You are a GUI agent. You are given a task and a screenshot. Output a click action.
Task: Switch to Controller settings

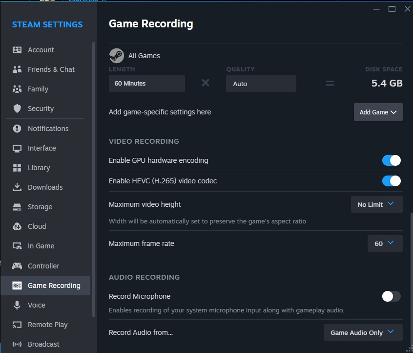click(x=45, y=266)
